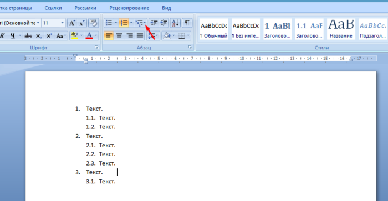
Task: Apply the Без инте... style
Action: pos(246,29)
